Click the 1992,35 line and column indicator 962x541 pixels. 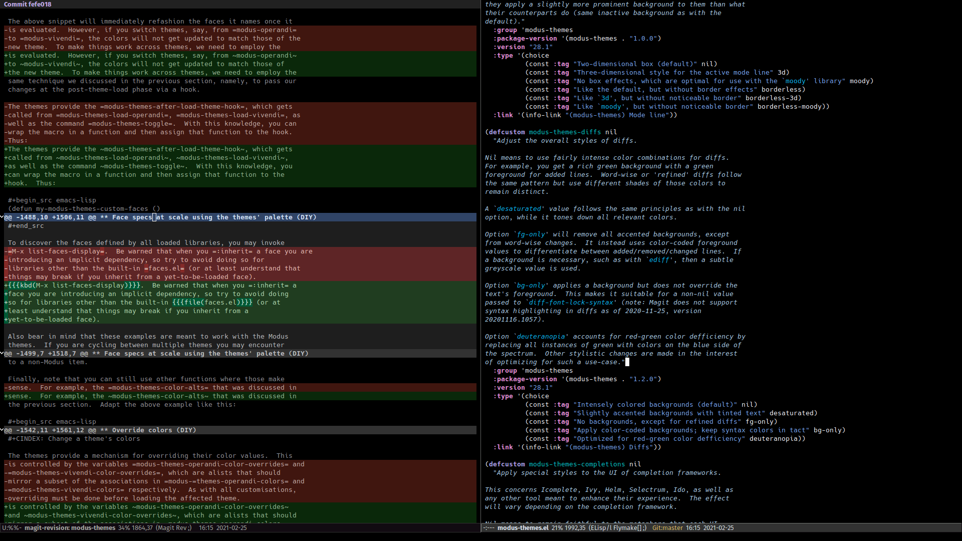pos(575,528)
